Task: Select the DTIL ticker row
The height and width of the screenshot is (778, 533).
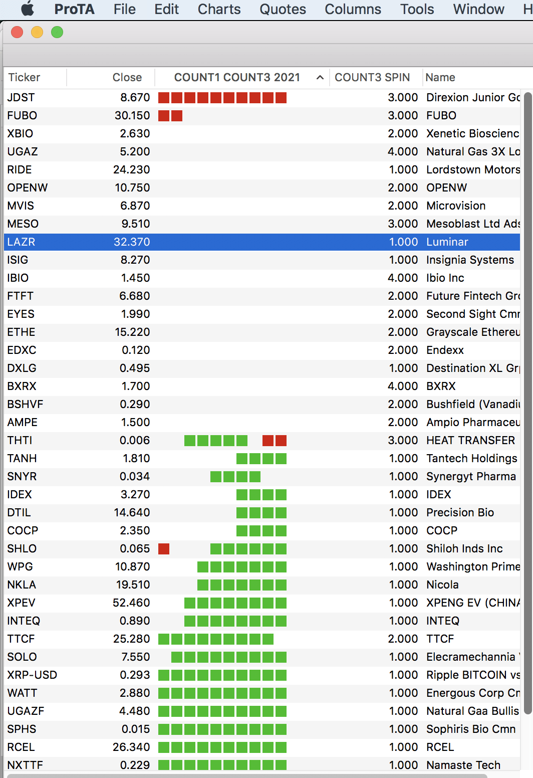Action: [x=262, y=512]
